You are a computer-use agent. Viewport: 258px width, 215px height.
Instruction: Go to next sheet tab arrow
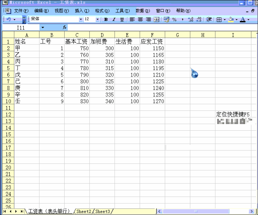pyautogui.click(x=16, y=212)
